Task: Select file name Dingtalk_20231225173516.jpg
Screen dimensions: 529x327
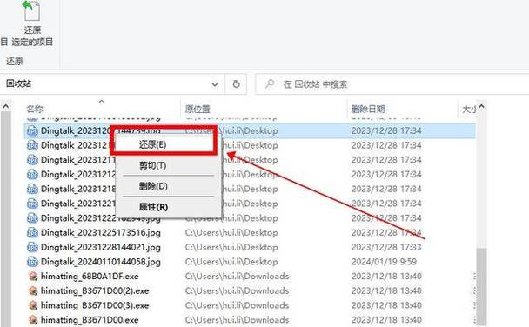Action: tap(101, 232)
